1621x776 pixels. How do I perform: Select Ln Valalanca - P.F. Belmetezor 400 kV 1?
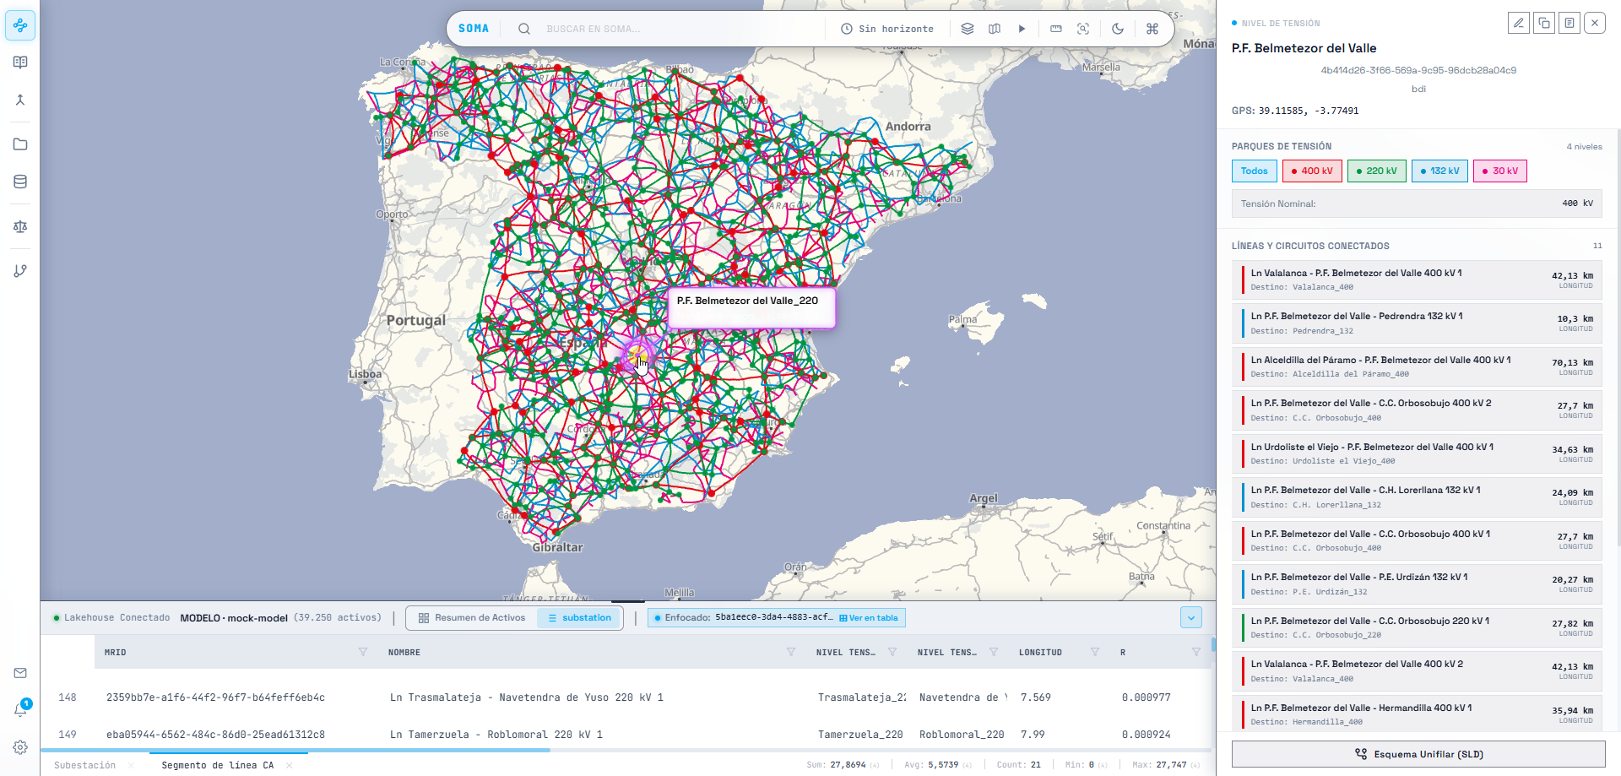1417,279
